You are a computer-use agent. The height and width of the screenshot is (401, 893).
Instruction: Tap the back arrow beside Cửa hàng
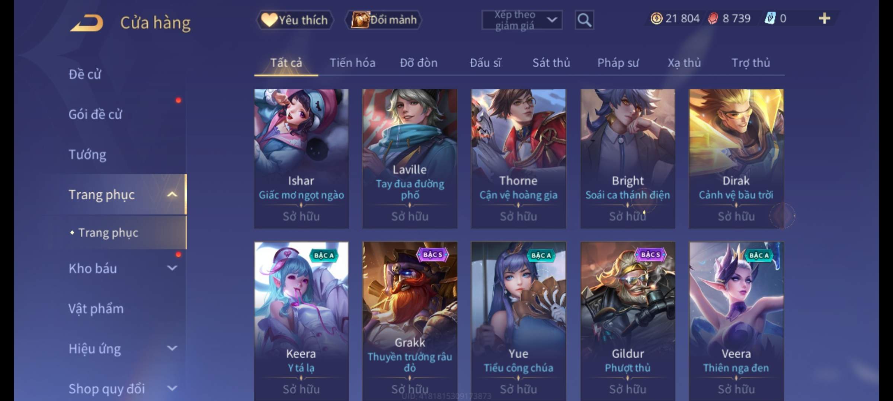[86, 23]
